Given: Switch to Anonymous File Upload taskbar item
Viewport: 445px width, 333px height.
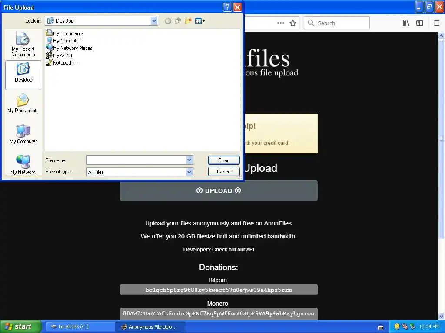Looking at the screenshot, I should 150,326.
